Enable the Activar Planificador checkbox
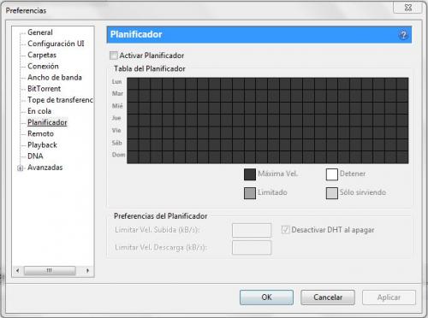This screenshot has width=428, height=318. click(114, 56)
